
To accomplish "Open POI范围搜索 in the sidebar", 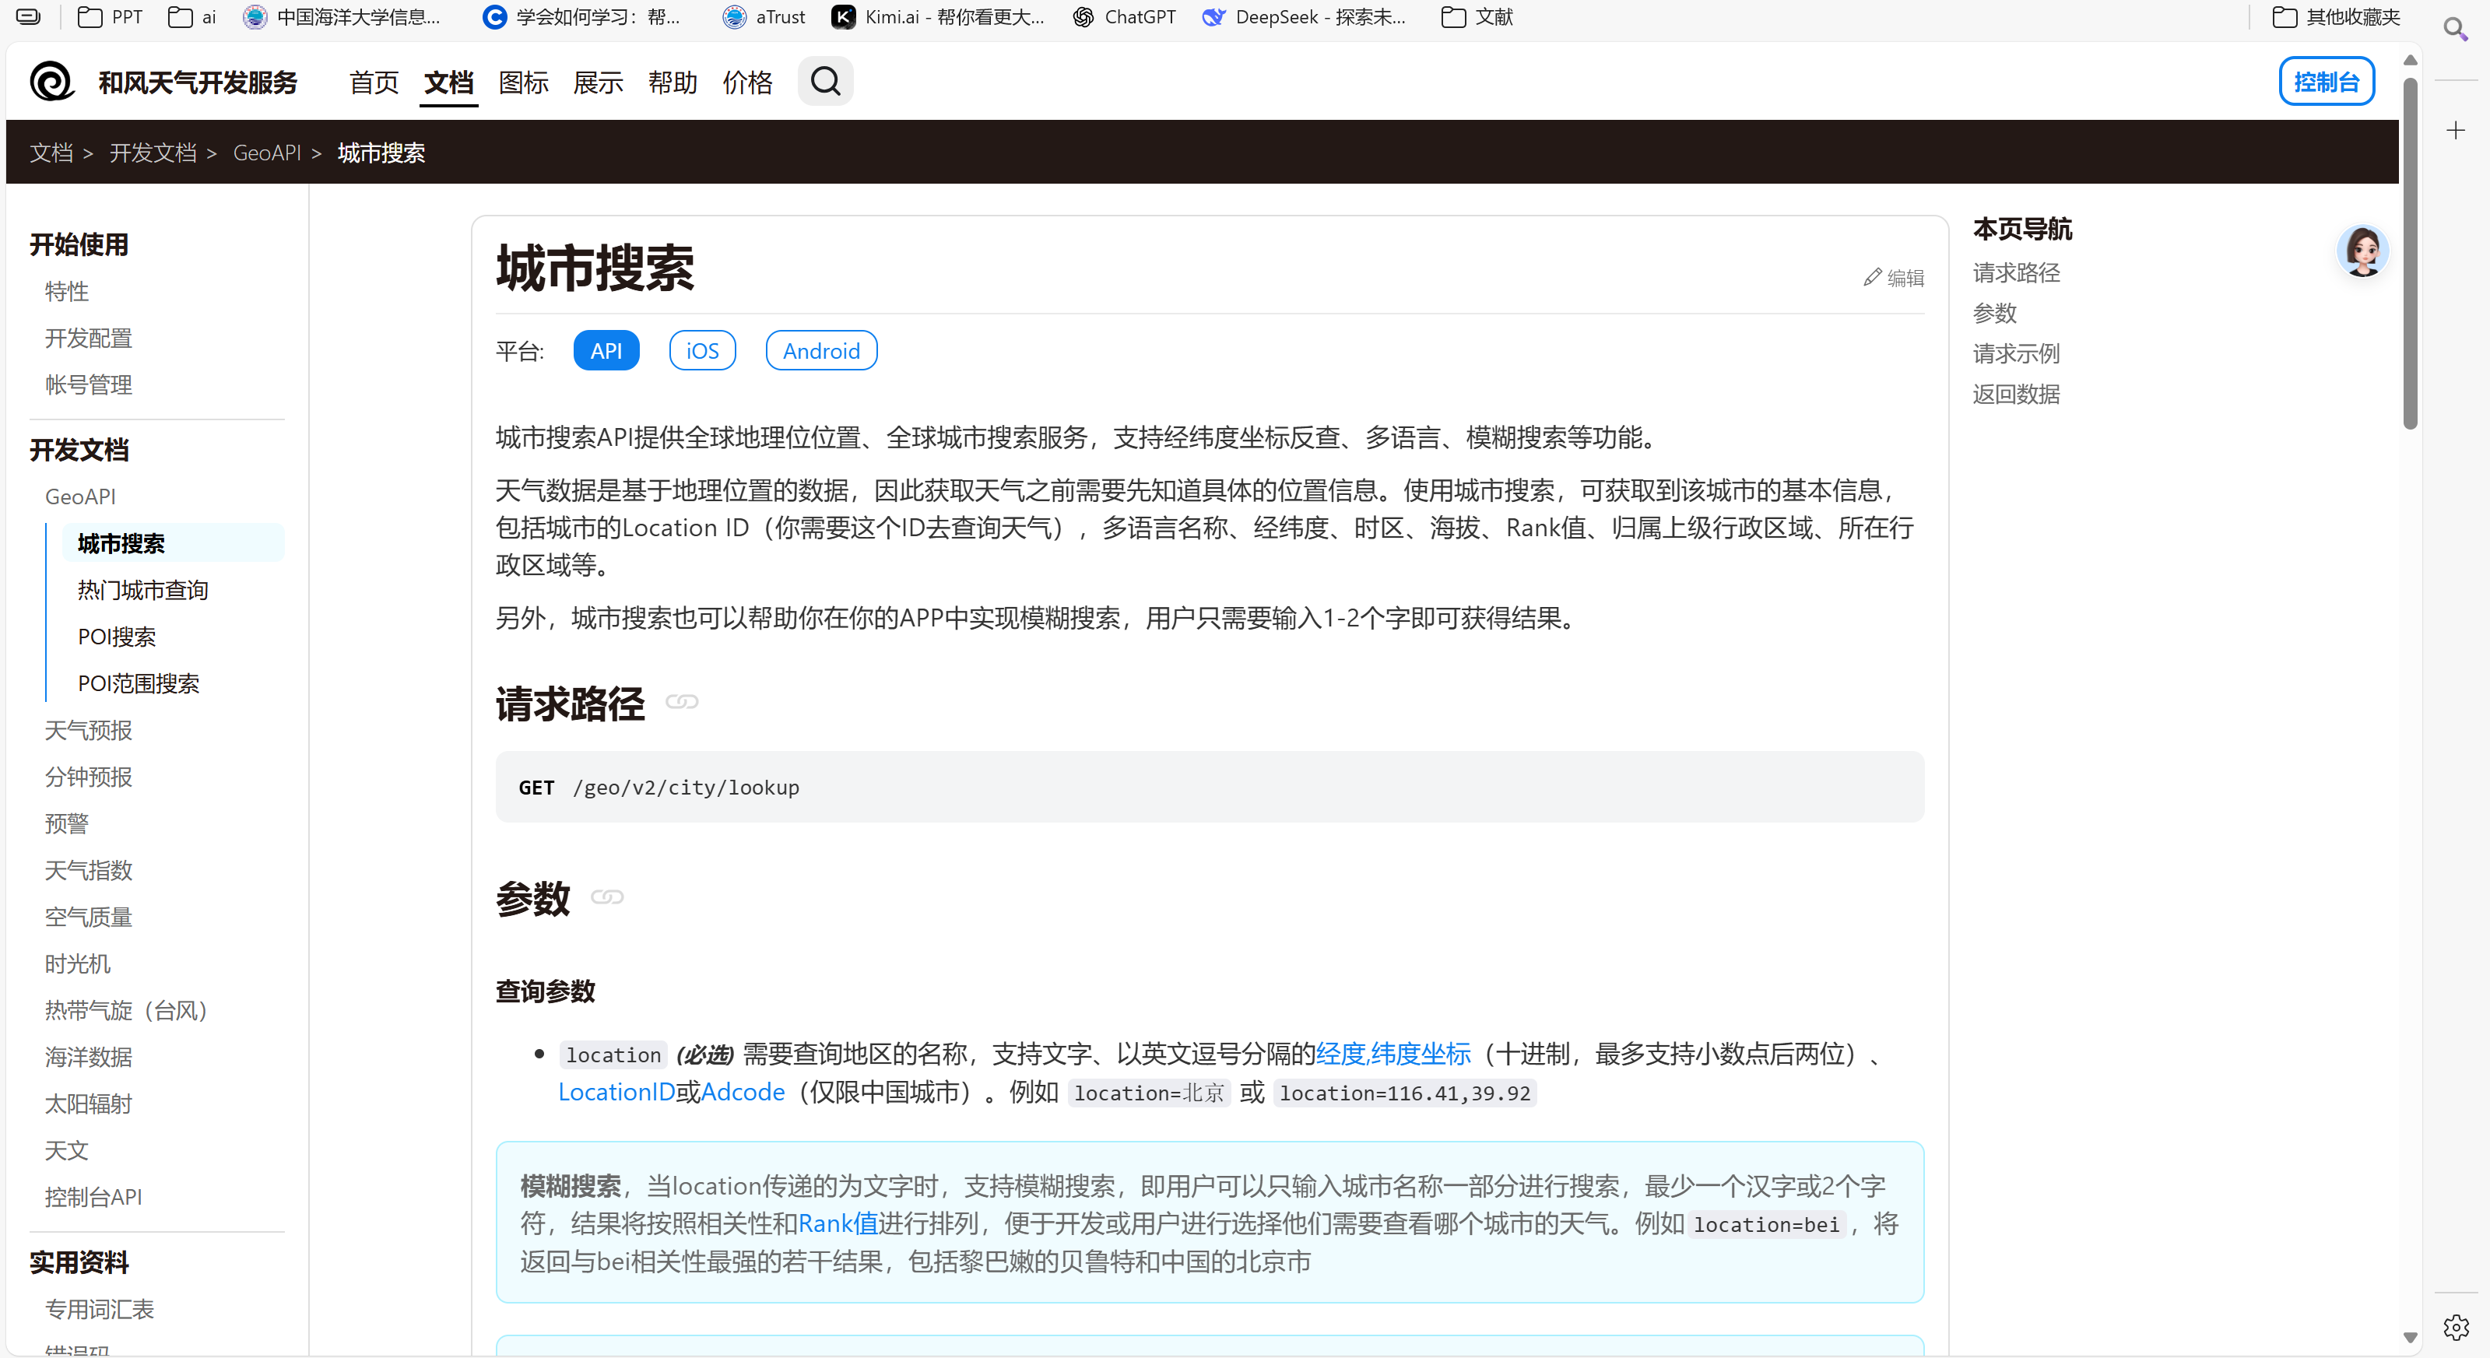I will pyautogui.click(x=139, y=684).
